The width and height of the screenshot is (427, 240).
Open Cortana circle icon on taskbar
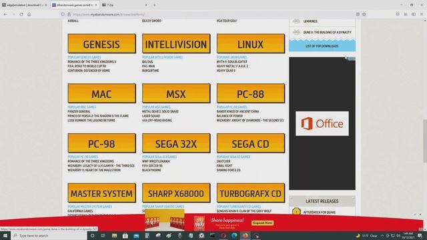point(92,235)
